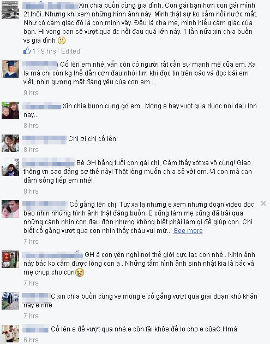Click the '9 hrs' timestamp on first comment
The height and width of the screenshot is (344, 270).
coord(49,51)
